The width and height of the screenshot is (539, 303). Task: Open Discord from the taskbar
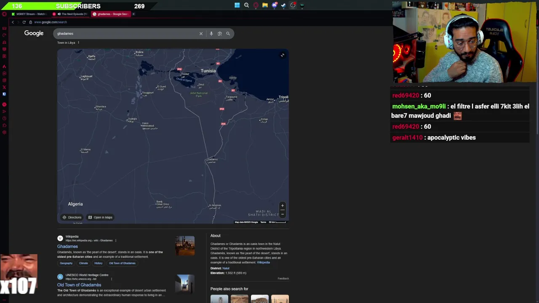pyautogui.click(x=274, y=5)
